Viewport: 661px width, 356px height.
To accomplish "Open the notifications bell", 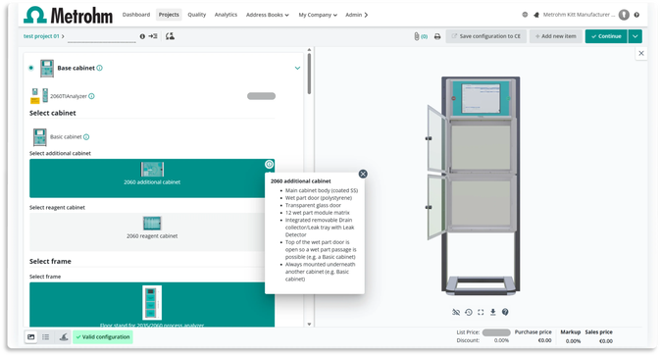I will (536, 15).
